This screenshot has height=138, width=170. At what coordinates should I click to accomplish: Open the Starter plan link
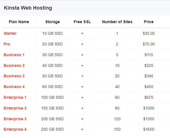(x=10, y=33)
